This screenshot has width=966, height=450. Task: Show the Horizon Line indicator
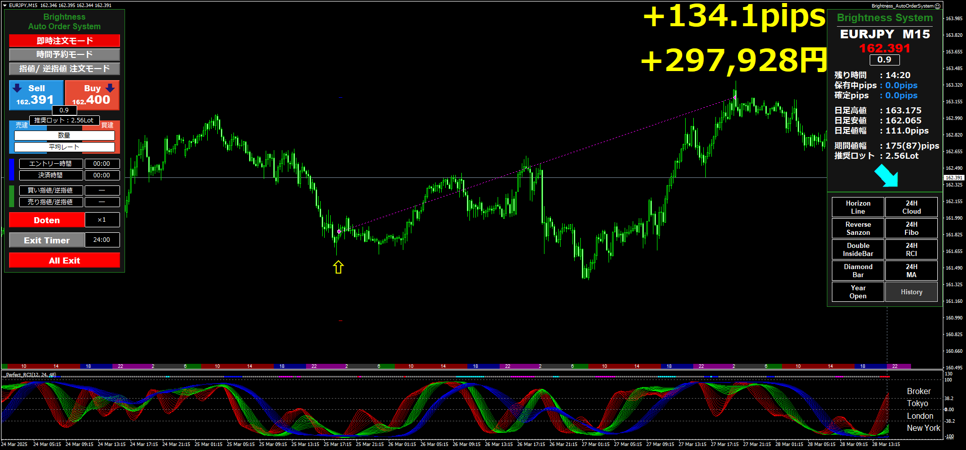(x=858, y=207)
